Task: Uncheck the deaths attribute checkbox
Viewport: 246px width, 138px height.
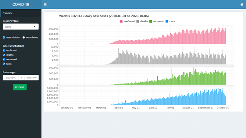Action: (4, 55)
